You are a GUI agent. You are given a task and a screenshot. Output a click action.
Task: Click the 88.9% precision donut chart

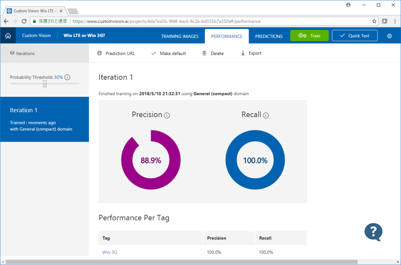(151, 160)
